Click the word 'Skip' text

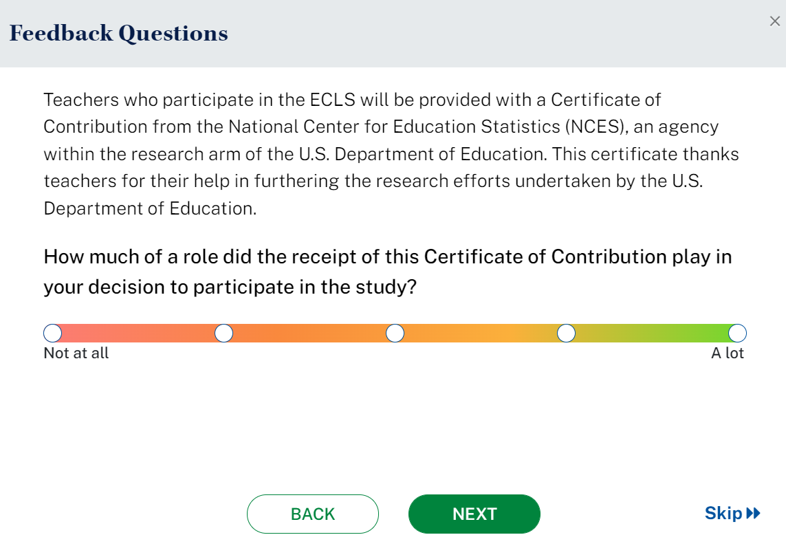(x=723, y=514)
